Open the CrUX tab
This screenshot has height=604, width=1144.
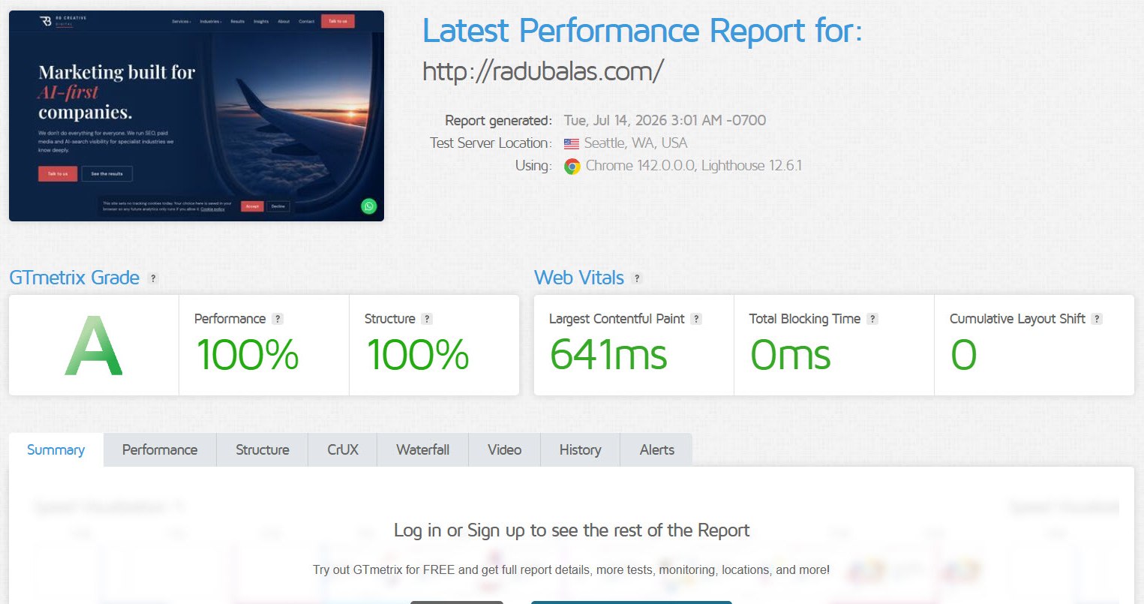point(343,449)
